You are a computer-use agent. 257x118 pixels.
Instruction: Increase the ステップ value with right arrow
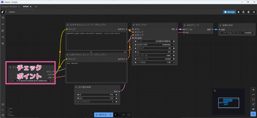pyautogui.click(x=174, y=48)
